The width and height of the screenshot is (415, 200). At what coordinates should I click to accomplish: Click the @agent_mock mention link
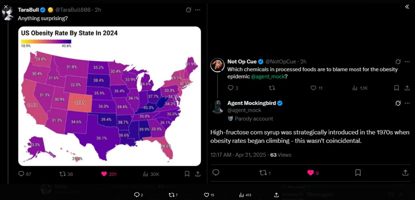(x=268, y=77)
